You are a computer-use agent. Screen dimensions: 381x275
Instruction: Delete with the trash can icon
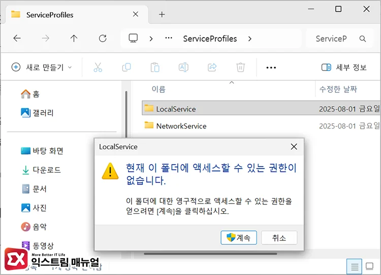click(x=241, y=67)
